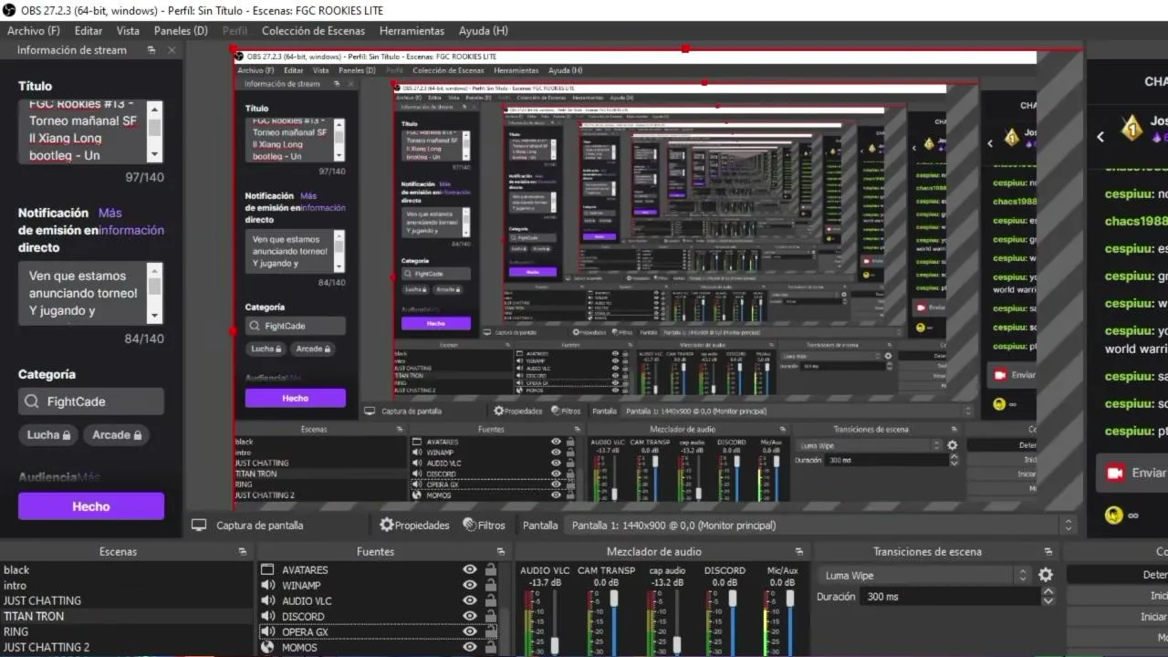Undock the Mezclador de audio panel
Image resolution: width=1168 pixels, height=657 pixels.
(799, 551)
